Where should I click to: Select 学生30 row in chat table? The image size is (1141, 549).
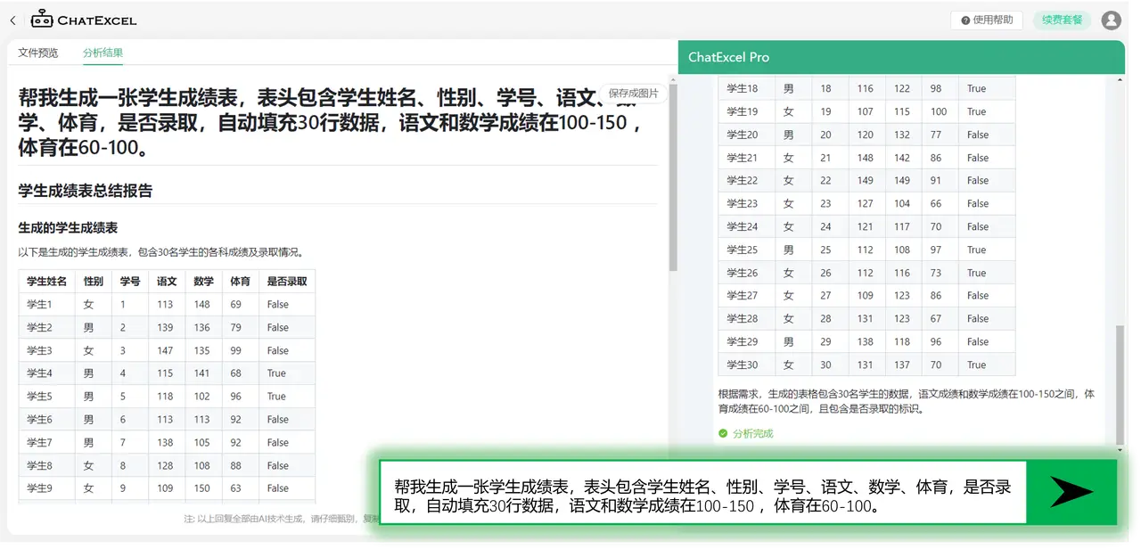pos(866,365)
